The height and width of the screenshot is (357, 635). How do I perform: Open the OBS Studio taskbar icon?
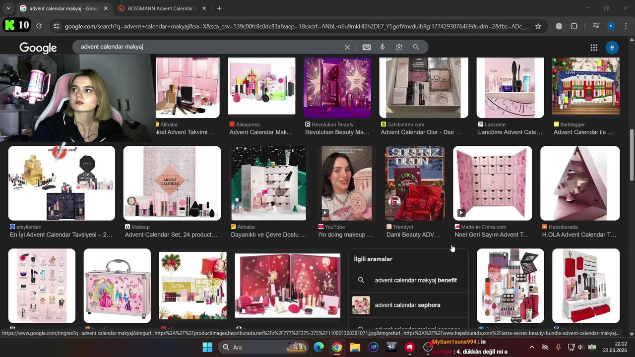click(x=428, y=347)
